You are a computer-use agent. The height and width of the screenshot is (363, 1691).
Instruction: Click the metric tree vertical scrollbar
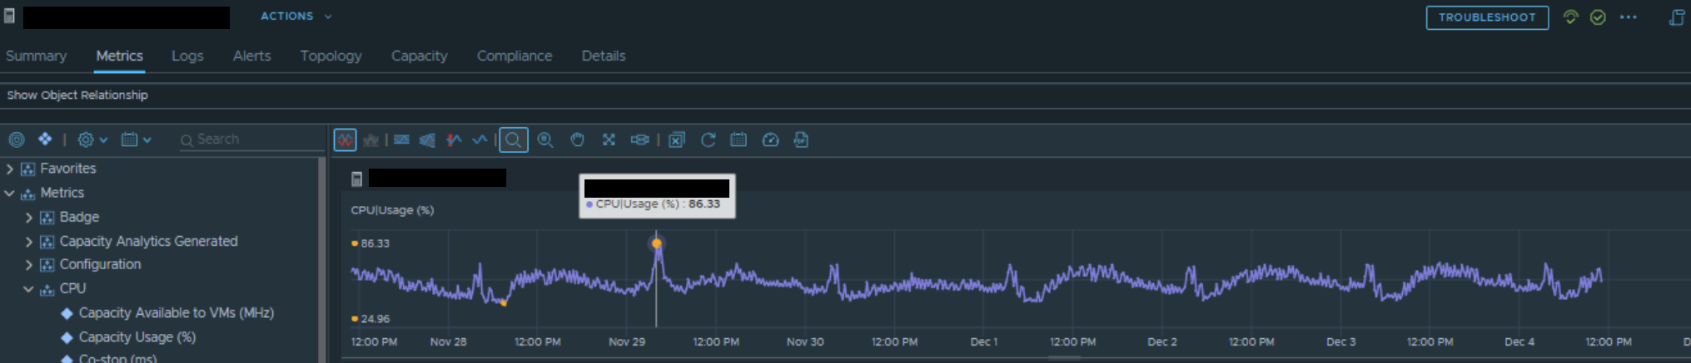(x=322, y=259)
